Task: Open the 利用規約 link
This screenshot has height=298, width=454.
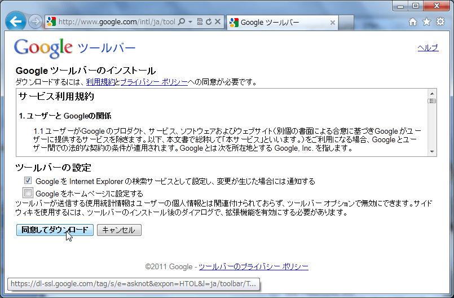Action: point(100,82)
